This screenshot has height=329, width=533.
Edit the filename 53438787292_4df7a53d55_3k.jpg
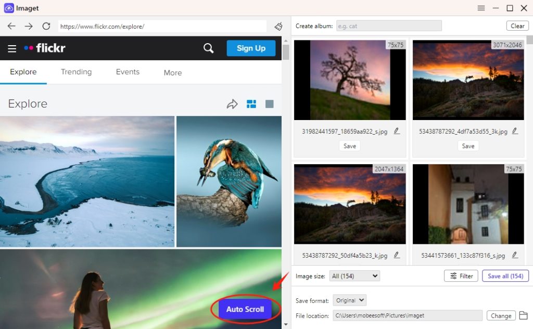pos(515,131)
